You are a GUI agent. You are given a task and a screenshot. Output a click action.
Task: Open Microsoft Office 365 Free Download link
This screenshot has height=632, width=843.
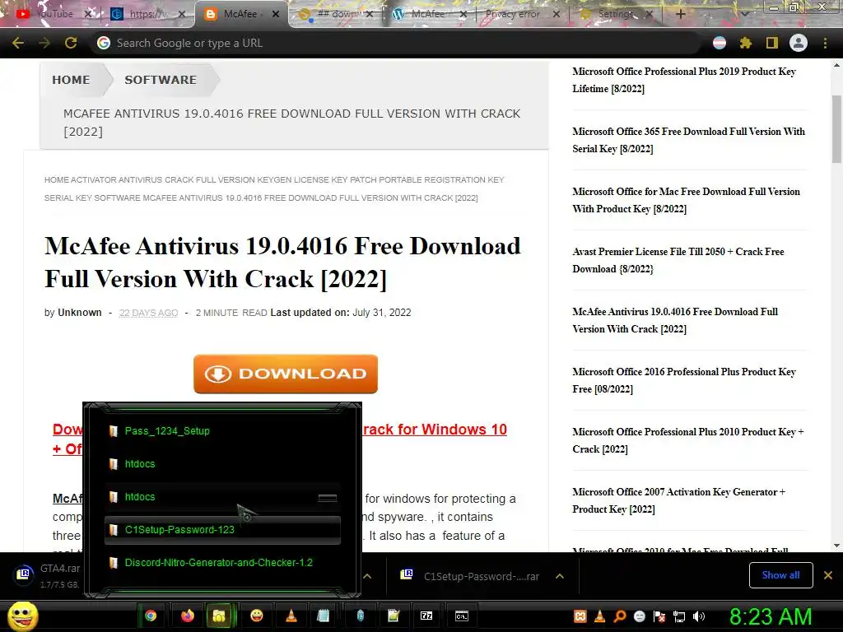(x=688, y=140)
